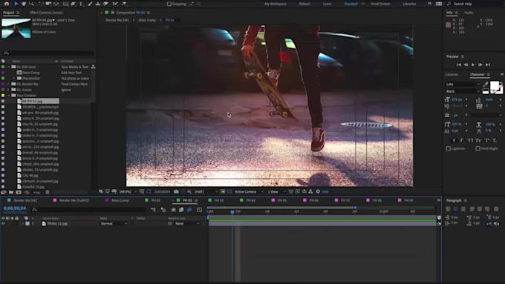Select the Rectangle shape tool
505x284 pixels.
(65, 4)
